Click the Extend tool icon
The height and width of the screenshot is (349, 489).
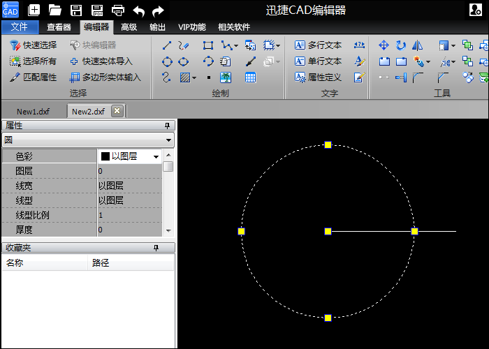[401, 77]
